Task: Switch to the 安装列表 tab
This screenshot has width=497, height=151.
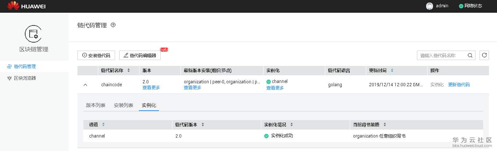Action: pos(124,105)
